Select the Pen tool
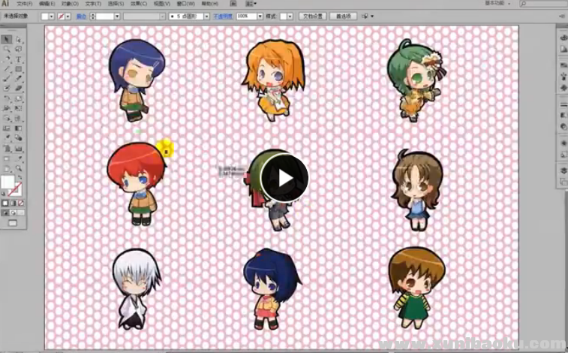568x353 pixels. [x=7, y=59]
